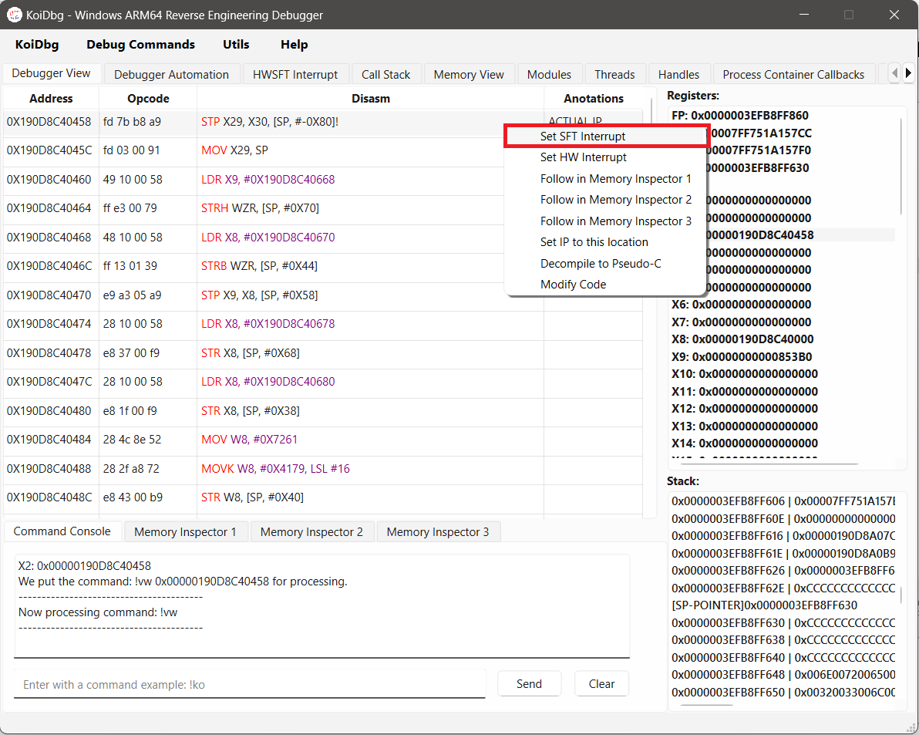Click the Anotations column header
Viewport: 919px width, 735px height.
click(594, 99)
